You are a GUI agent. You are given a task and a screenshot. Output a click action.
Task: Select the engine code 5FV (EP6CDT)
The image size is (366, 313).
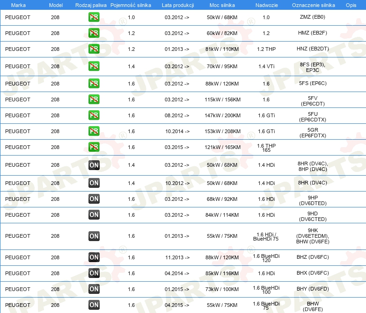[x=313, y=101]
